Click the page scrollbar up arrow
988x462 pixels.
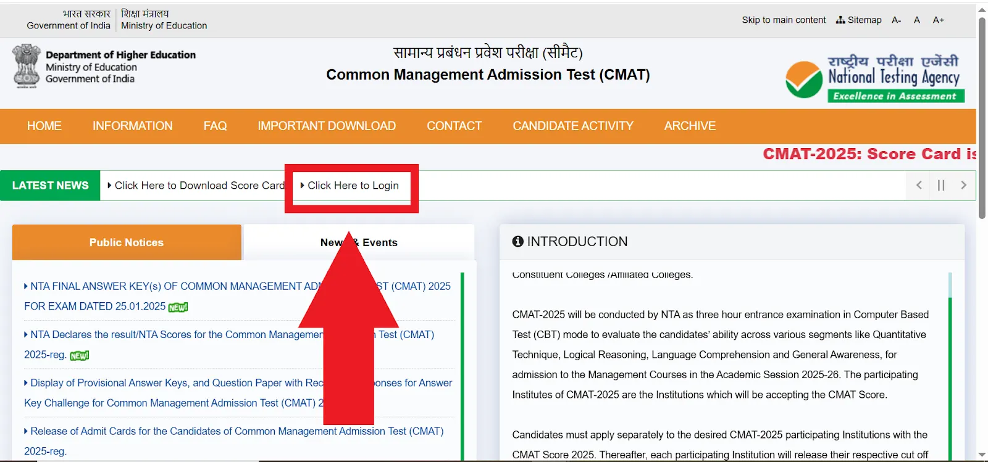pyautogui.click(x=982, y=10)
